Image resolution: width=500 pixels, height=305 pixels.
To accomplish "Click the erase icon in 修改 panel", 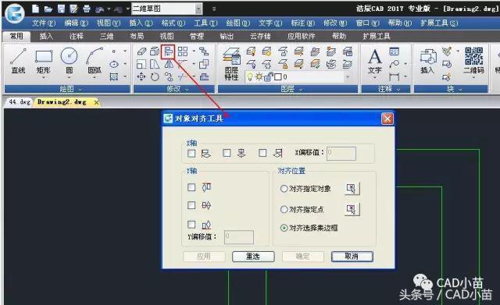I will (x=141, y=51).
